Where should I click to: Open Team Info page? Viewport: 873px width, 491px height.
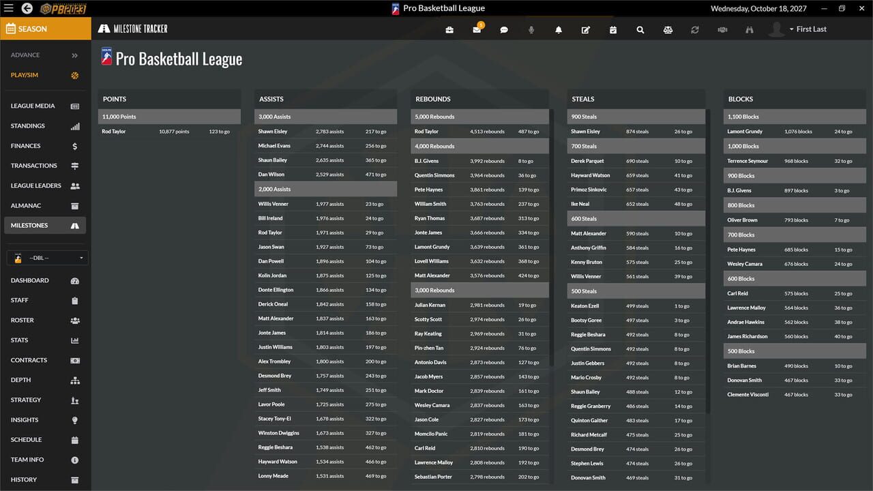[x=45, y=460]
